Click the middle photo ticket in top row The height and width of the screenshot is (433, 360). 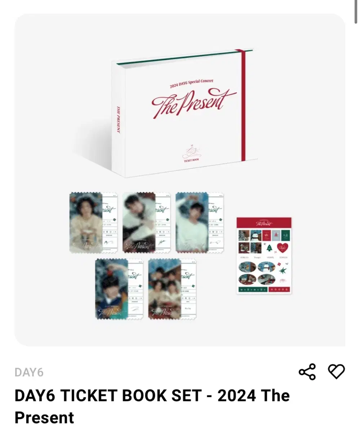(x=146, y=222)
